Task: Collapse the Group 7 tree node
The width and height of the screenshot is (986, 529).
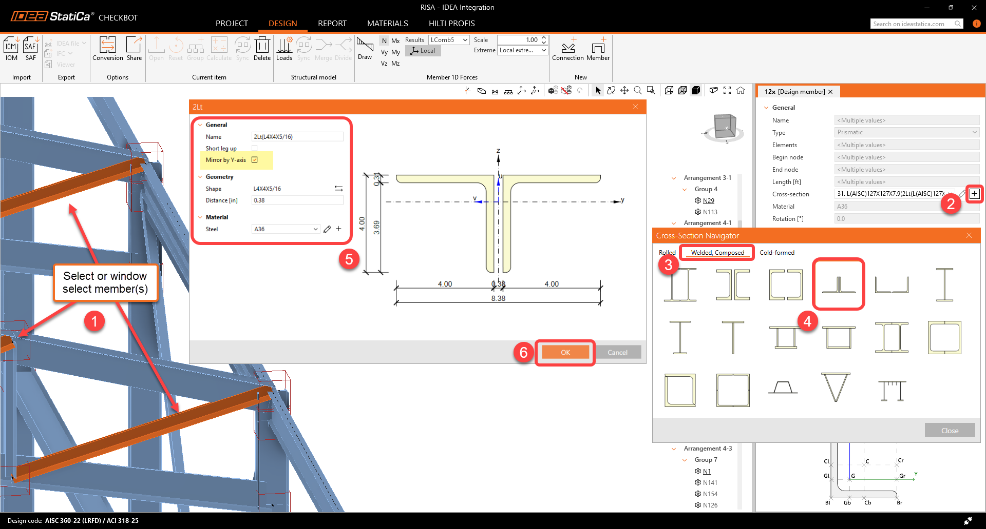Action: click(685, 460)
